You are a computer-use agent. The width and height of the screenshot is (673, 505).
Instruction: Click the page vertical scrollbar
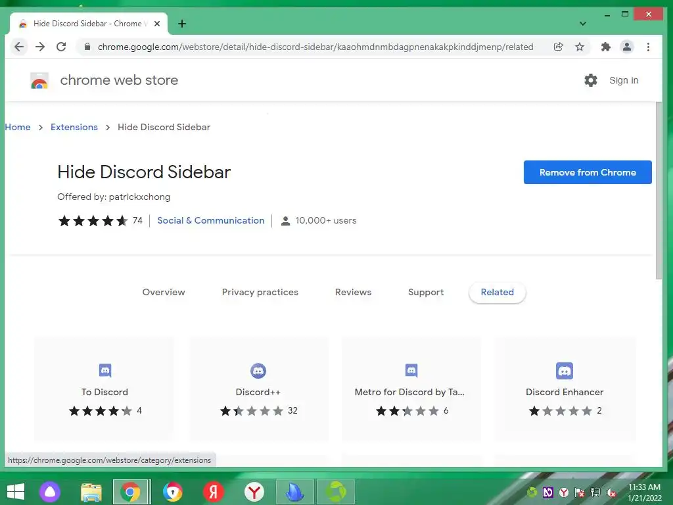point(659,191)
